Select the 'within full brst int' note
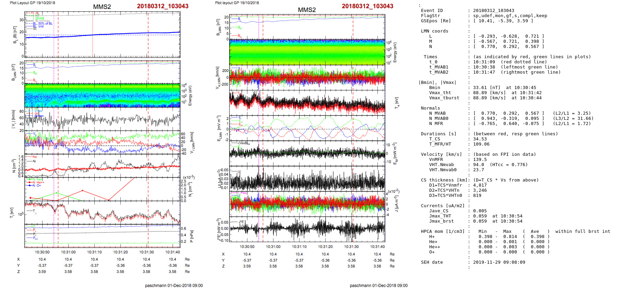 point(583,231)
